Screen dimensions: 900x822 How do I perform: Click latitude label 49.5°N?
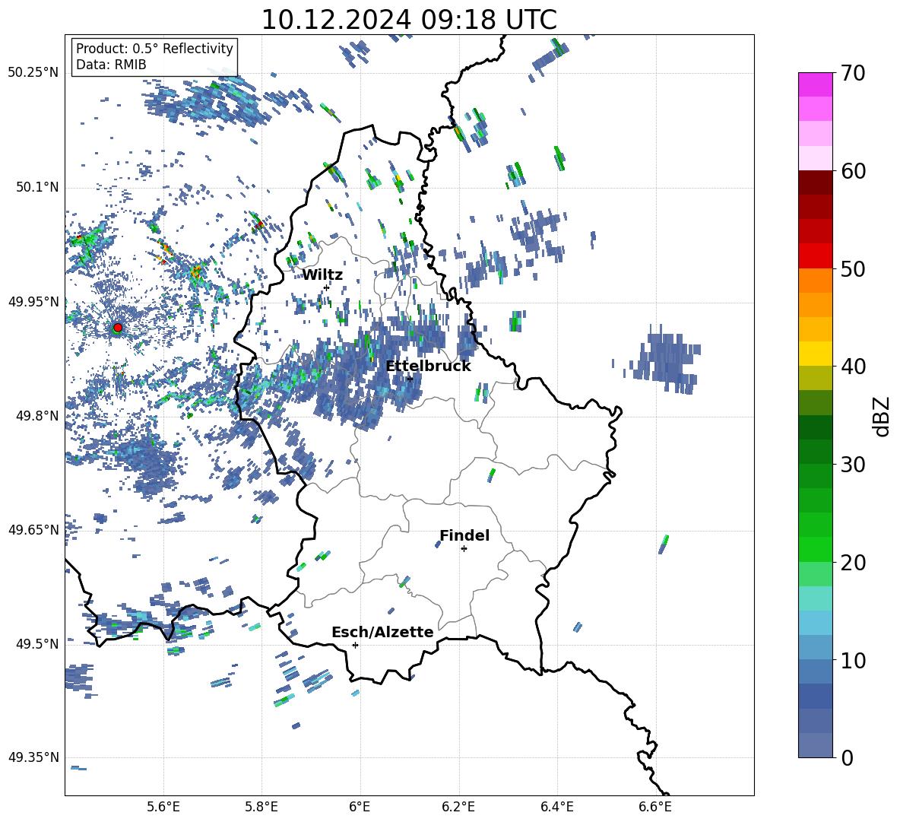point(37,643)
